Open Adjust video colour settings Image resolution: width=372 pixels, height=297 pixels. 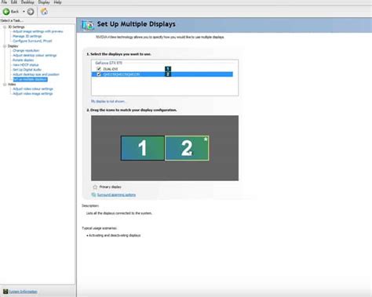click(33, 89)
